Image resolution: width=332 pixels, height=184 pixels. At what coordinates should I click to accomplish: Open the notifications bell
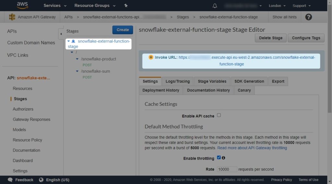click(215, 6)
